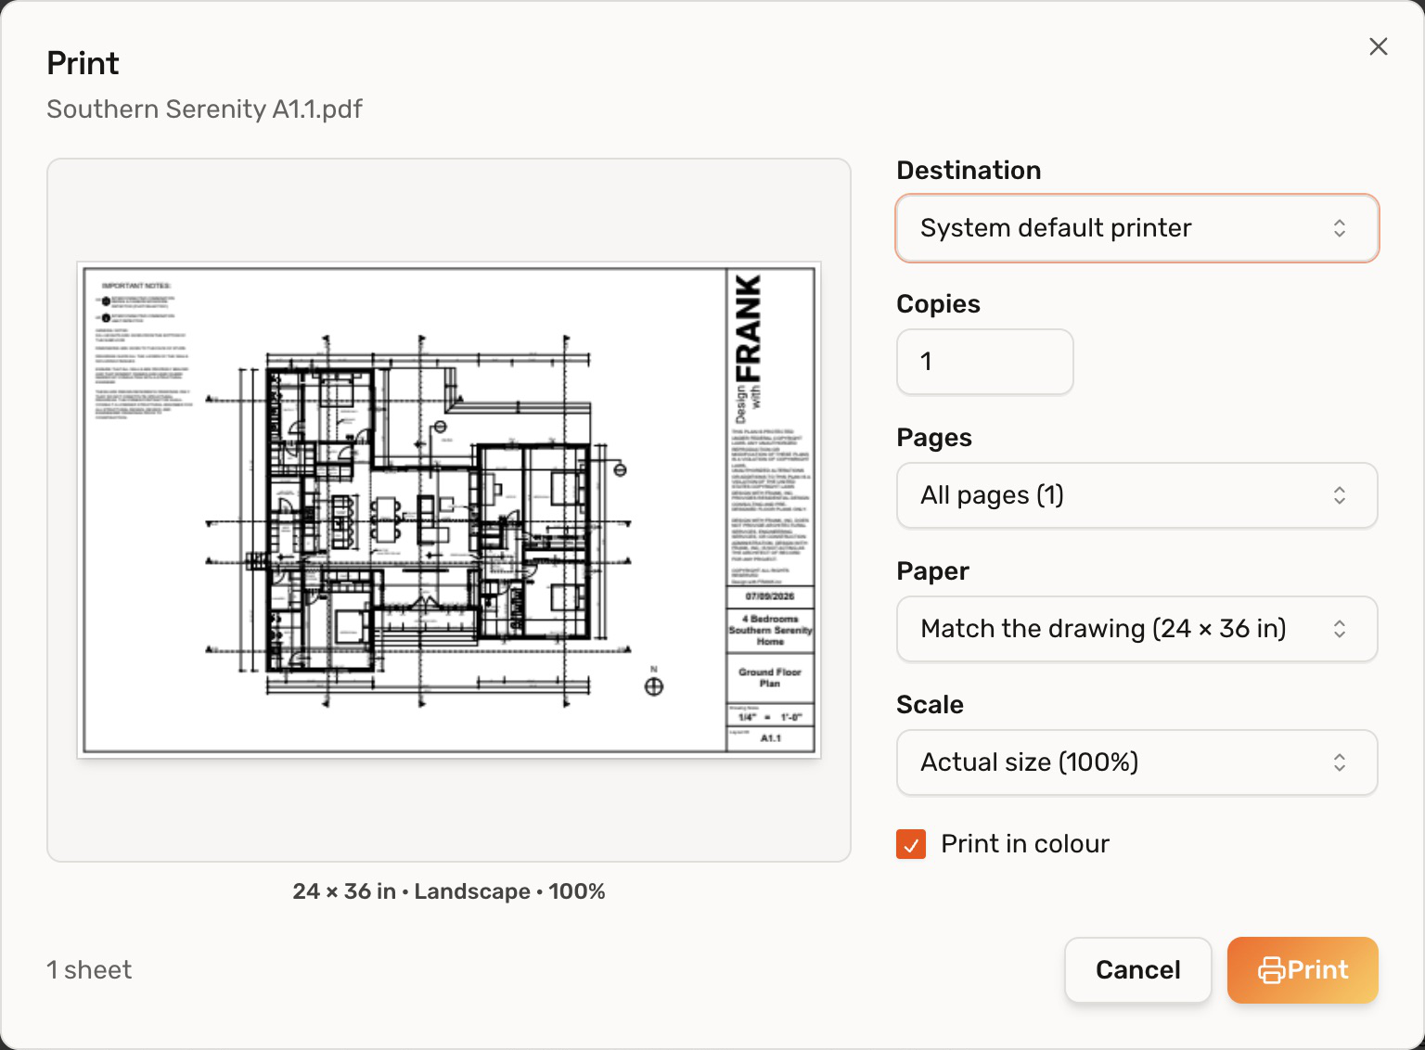Click the 'Copies' label
Image resolution: width=1425 pixels, height=1050 pixels.
coord(938,304)
